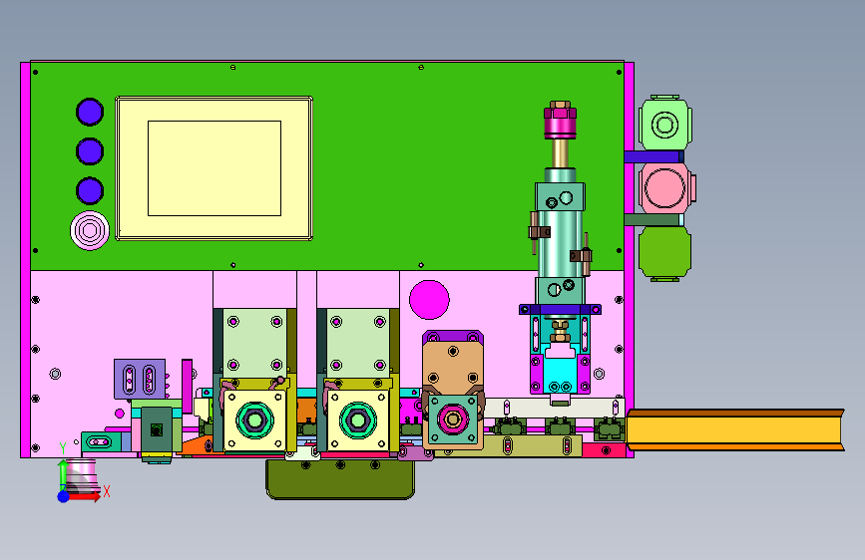The image size is (865, 560).
Task: Select the blue mounting plate beneath cylinder
Action: click(x=560, y=309)
